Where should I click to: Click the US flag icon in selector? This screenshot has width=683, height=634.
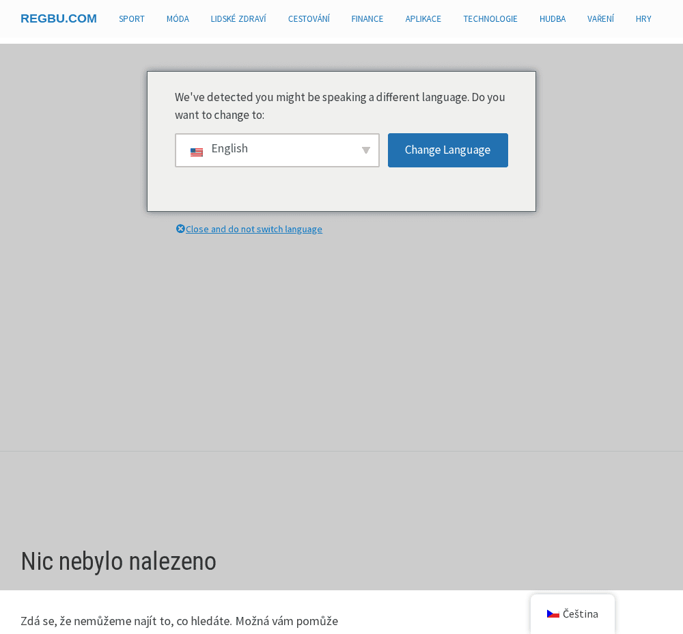pos(197,152)
